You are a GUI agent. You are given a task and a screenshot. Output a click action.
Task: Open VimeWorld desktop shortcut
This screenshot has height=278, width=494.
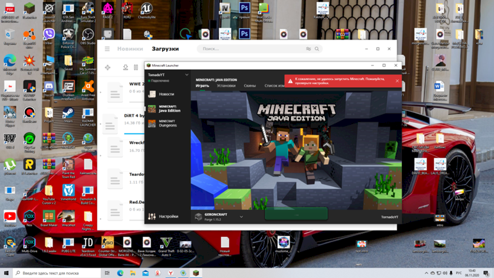68,193
